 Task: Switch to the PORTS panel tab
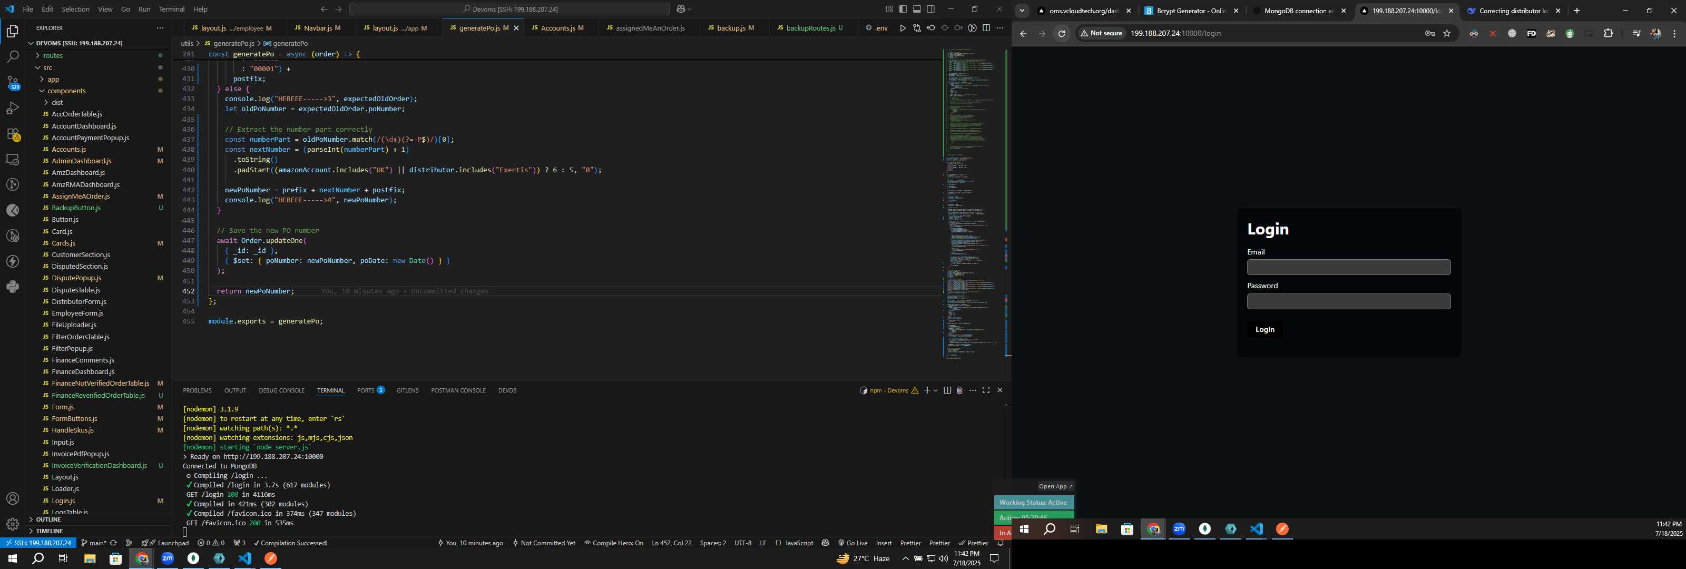pyautogui.click(x=370, y=390)
